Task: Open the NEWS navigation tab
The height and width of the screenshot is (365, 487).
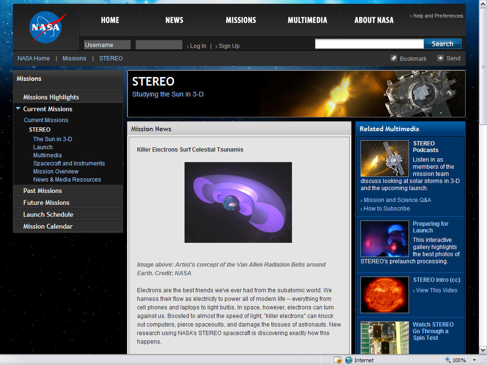Action: tap(174, 20)
